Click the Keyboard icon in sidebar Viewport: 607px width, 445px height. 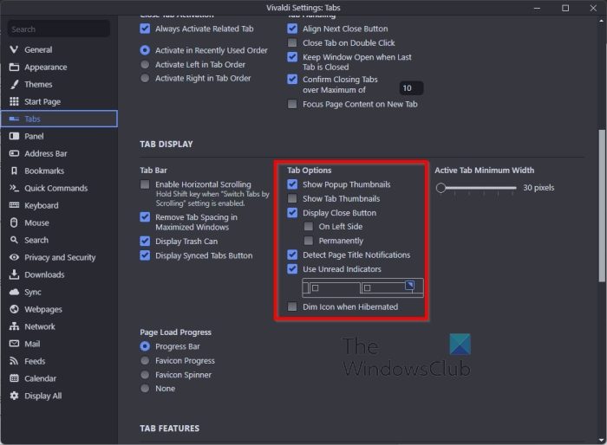[14, 205]
